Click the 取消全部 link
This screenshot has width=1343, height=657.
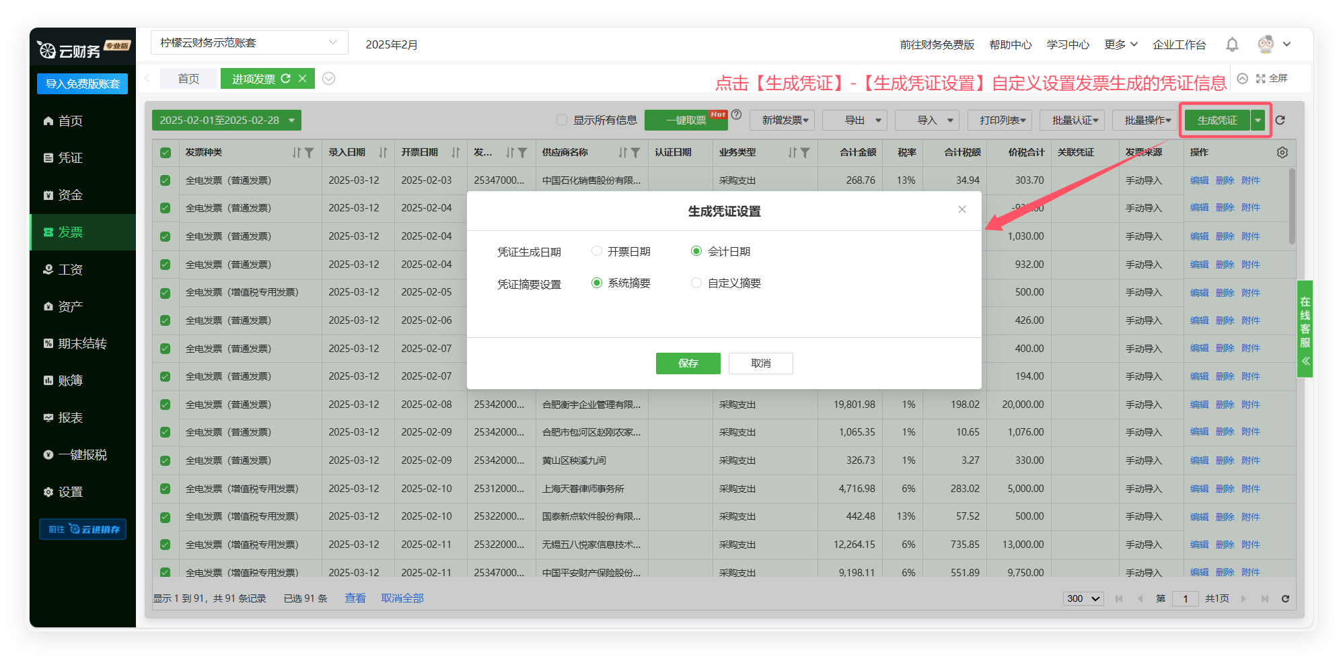click(402, 598)
